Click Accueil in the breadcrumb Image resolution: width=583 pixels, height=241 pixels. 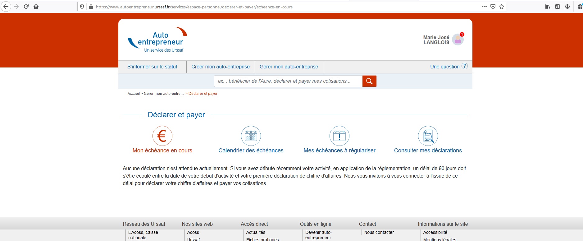pyautogui.click(x=134, y=94)
